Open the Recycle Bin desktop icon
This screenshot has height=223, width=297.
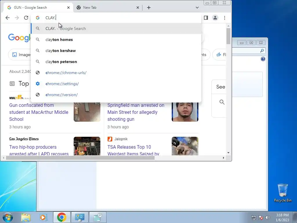tap(282, 193)
